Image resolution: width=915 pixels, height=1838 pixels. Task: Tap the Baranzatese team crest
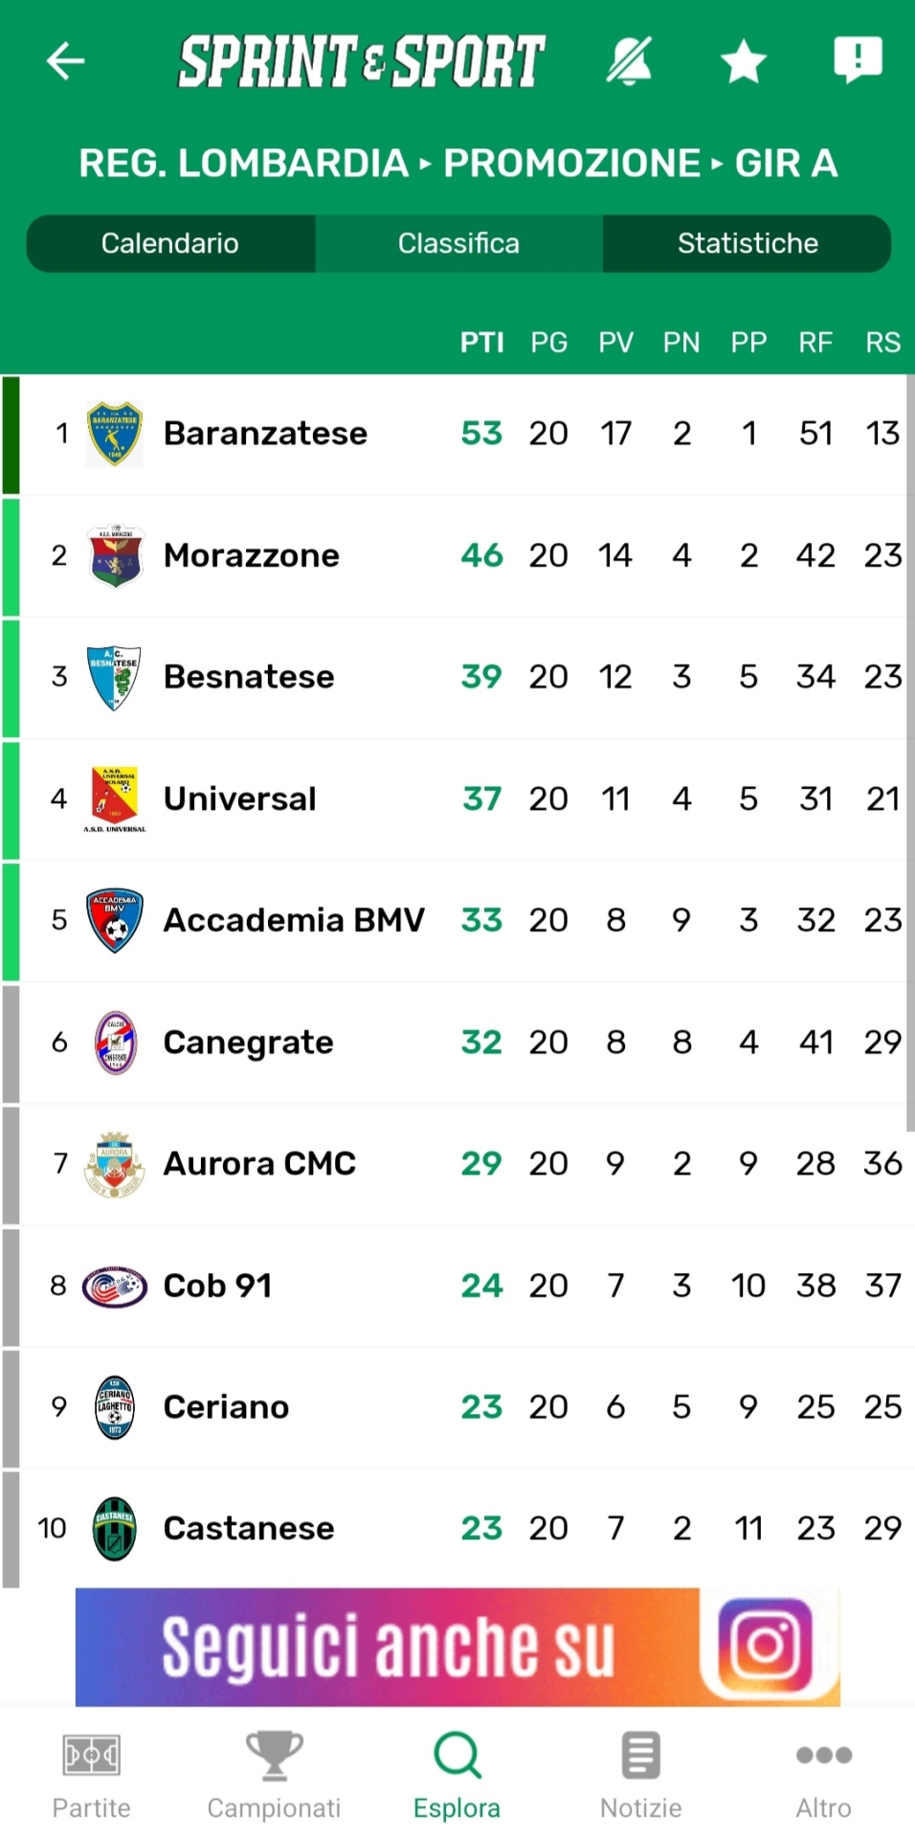[x=115, y=434]
